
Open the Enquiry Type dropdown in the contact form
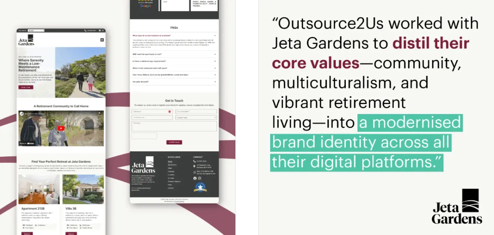point(196,117)
